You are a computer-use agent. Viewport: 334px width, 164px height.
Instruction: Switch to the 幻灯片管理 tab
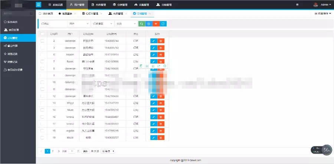tap(91, 14)
